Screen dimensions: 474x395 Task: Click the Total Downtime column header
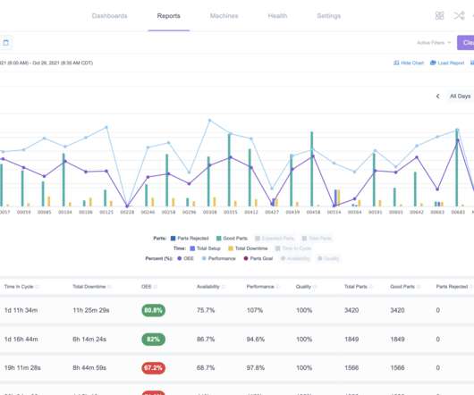click(89, 287)
